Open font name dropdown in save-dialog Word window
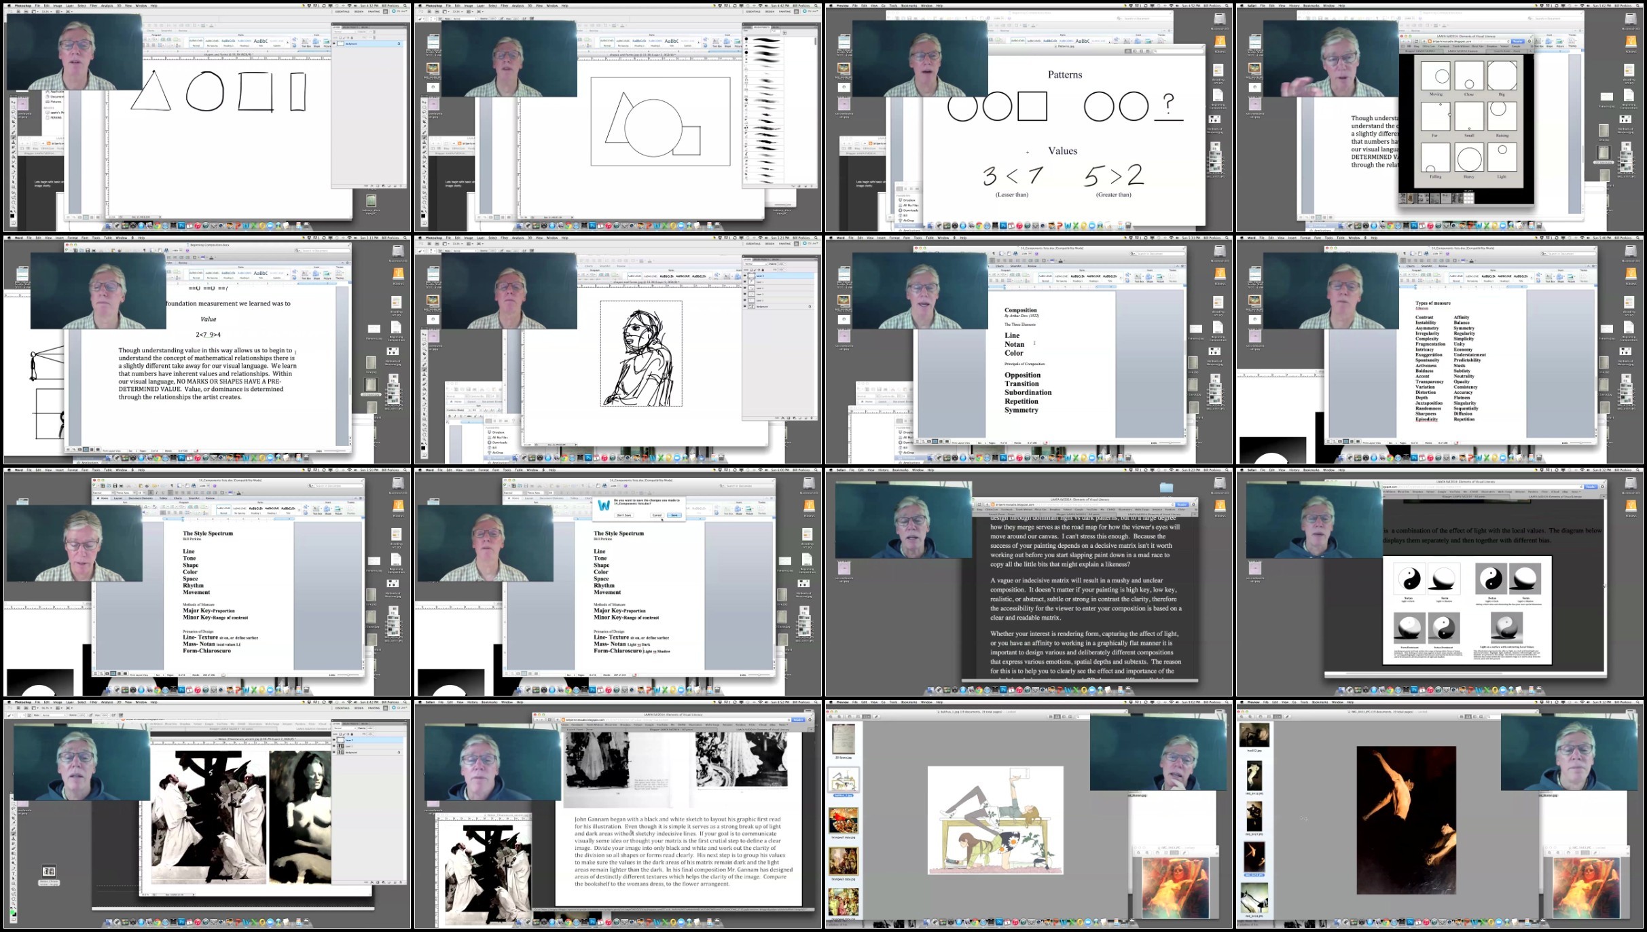This screenshot has width=1647, height=932. [535, 493]
